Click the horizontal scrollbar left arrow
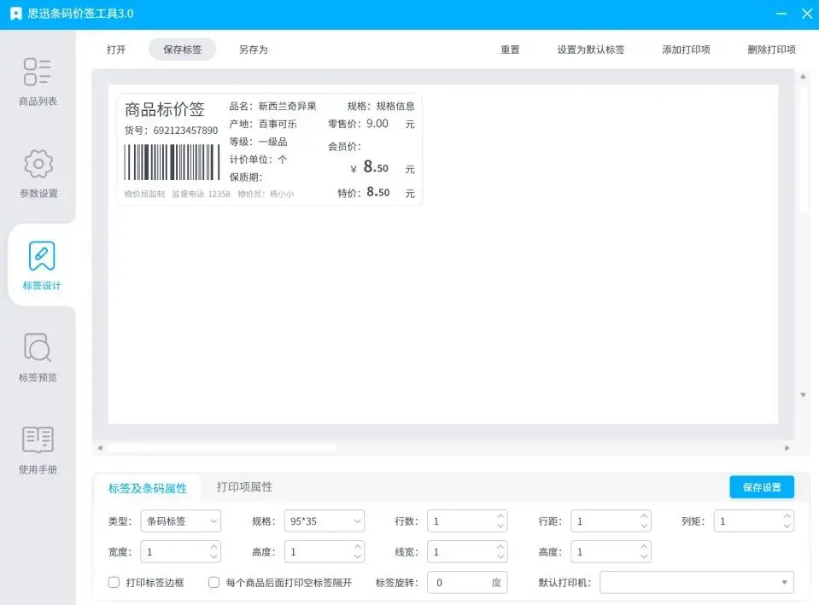This screenshot has height=605, width=819. coord(100,448)
